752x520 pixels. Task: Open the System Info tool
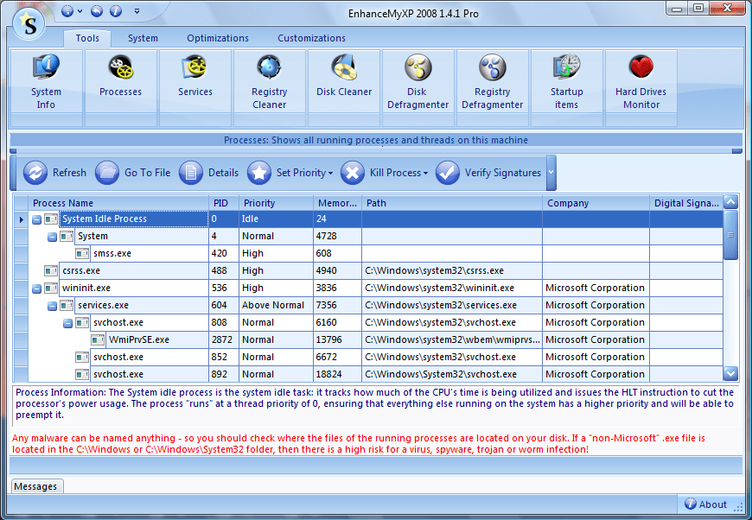[x=46, y=82]
